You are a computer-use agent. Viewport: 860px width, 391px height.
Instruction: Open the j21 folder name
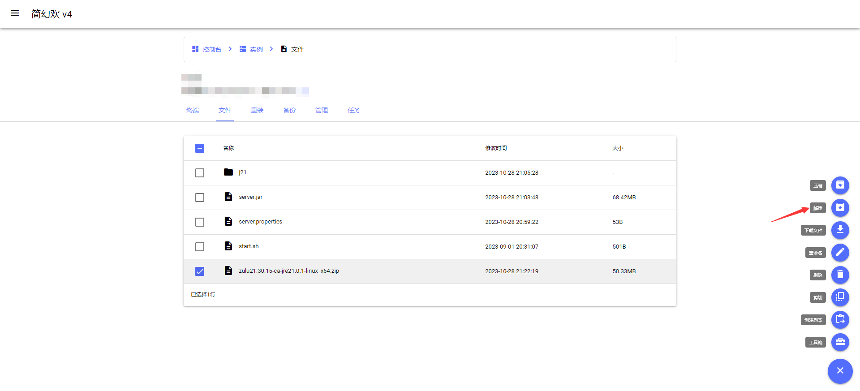pos(242,172)
